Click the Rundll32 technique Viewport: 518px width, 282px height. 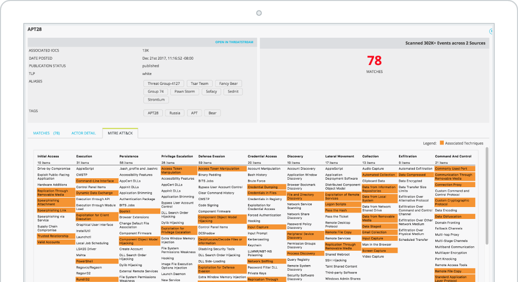pos(97,280)
